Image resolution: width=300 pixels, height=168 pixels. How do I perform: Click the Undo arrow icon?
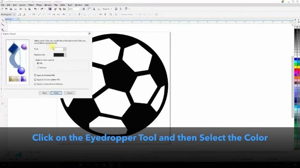tap(35, 9)
